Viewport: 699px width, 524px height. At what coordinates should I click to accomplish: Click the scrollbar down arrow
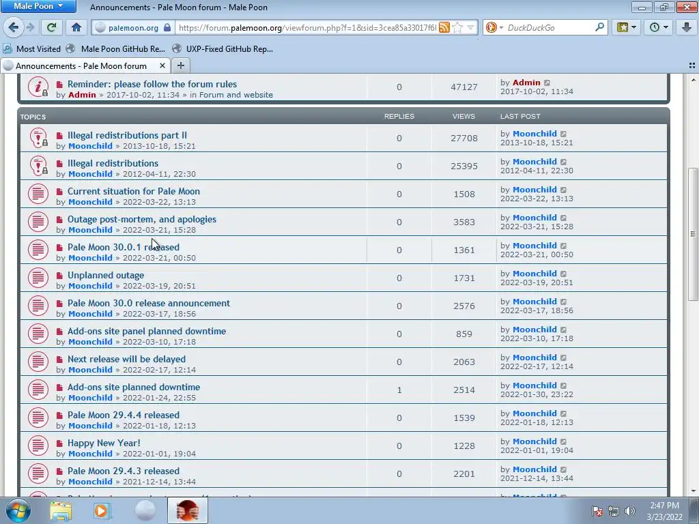693,491
